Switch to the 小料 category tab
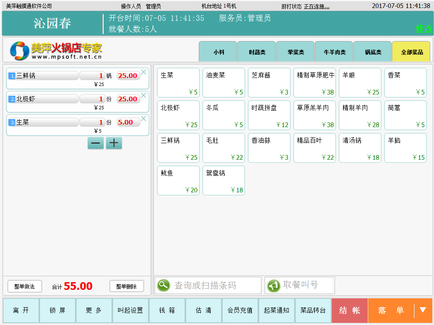Image resolution: width=434 pixels, height=325 pixels. click(218, 52)
